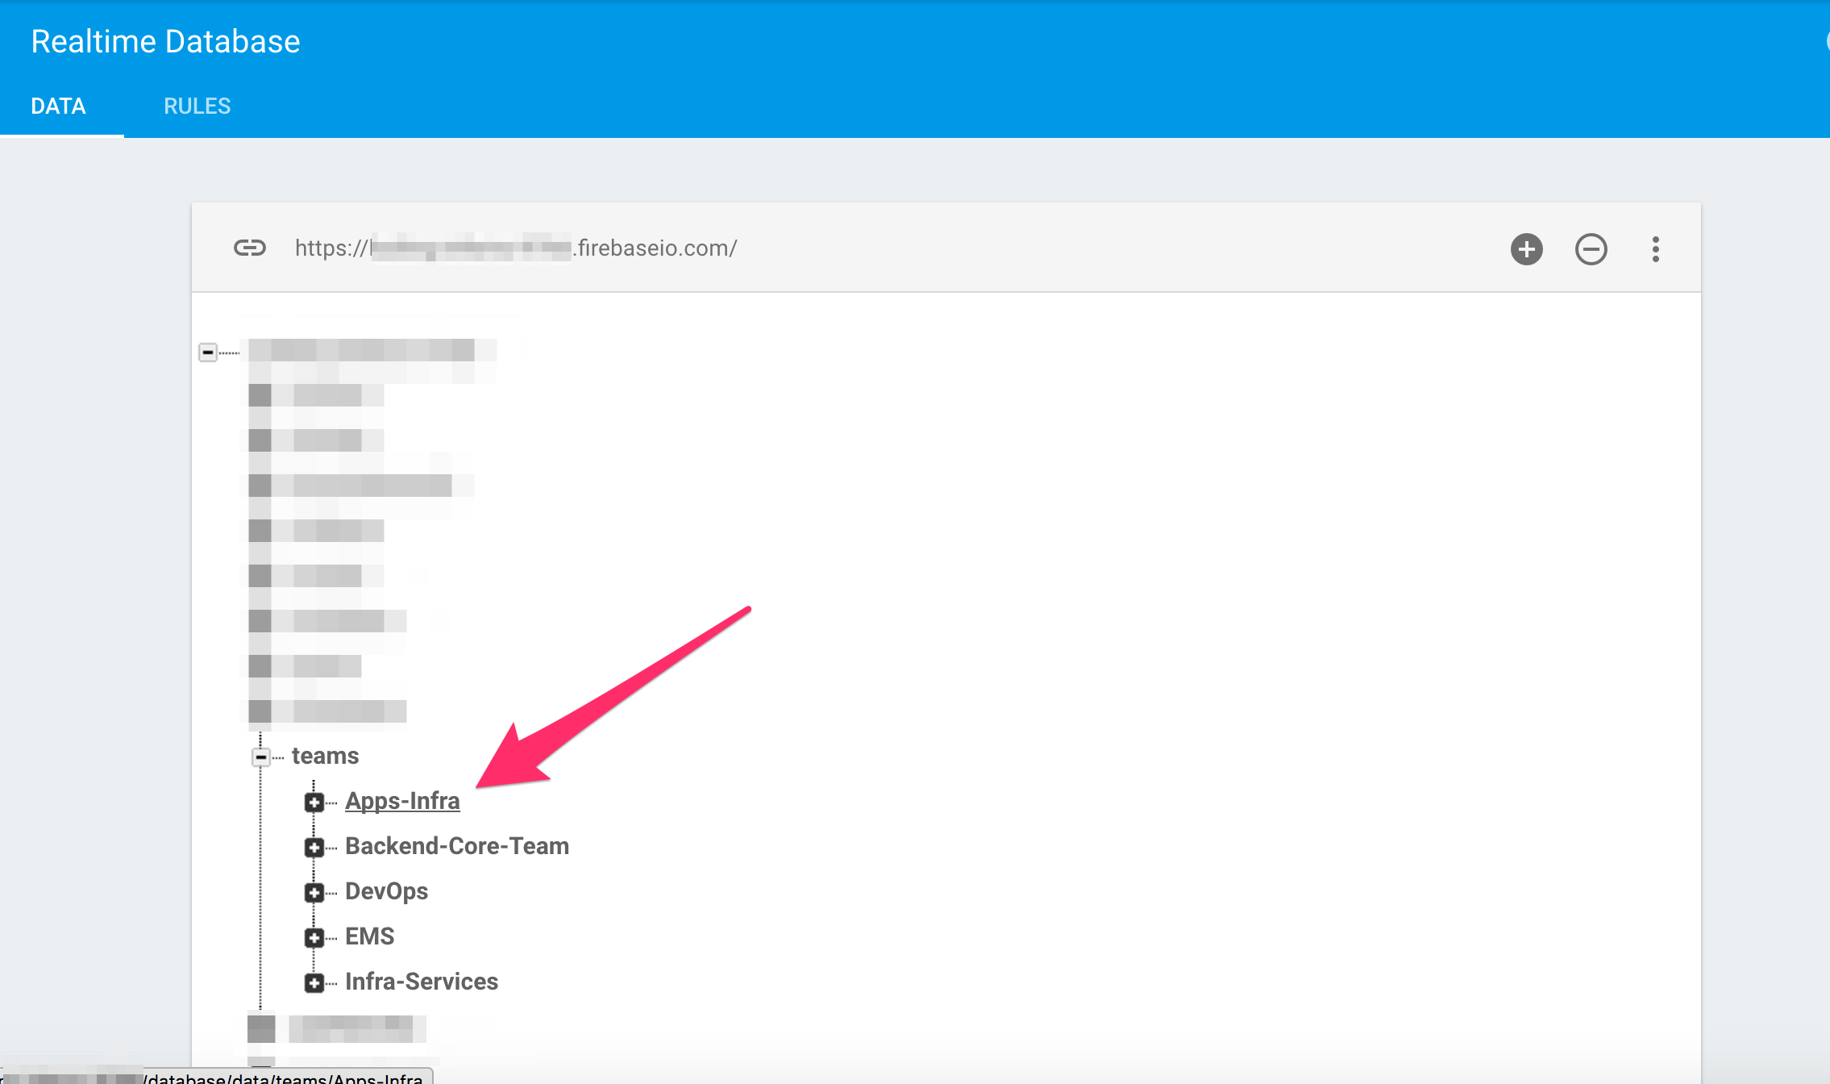This screenshot has width=1830, height=1084.
Task: Click the add child plus icon
Action: [1526, 249]
